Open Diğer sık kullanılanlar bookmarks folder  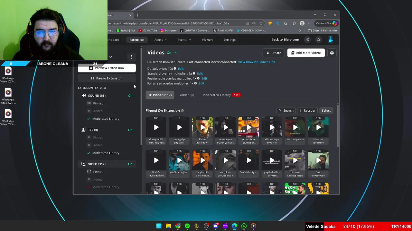pyautogui.click(x=322, y=30)
